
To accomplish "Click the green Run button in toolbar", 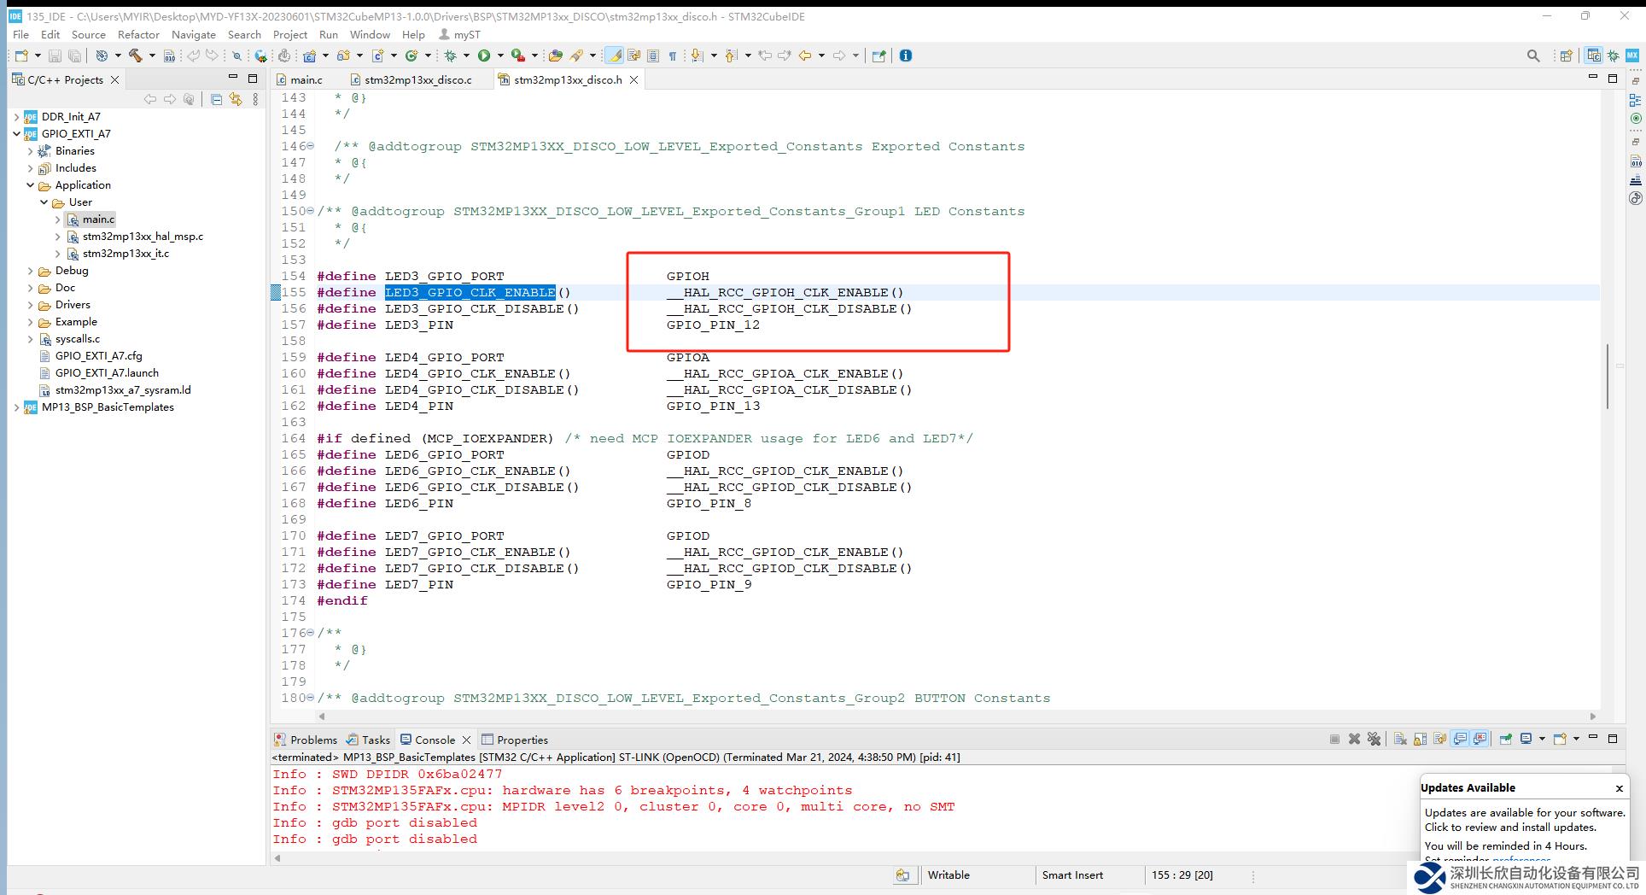I will coord(484,56).
